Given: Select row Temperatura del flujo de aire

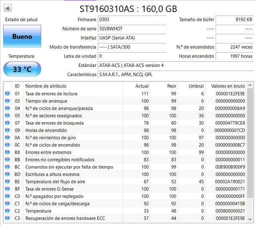Looking at the screenshot, I should coord(125,182).
